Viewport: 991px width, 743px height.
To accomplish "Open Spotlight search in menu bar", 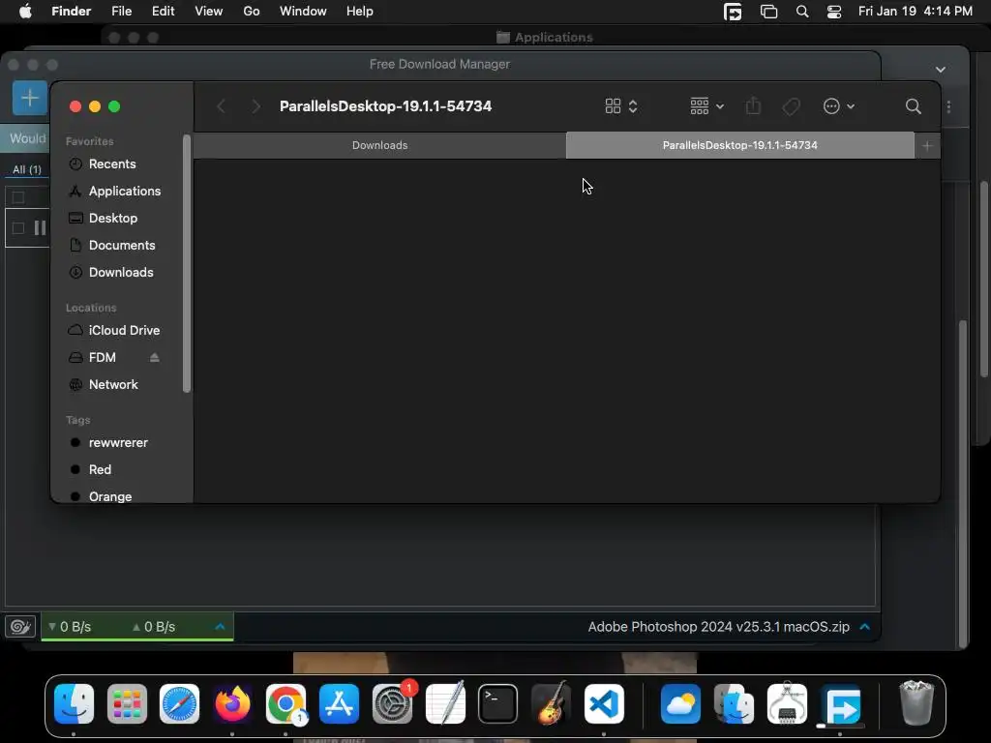I will click(802, 12).
